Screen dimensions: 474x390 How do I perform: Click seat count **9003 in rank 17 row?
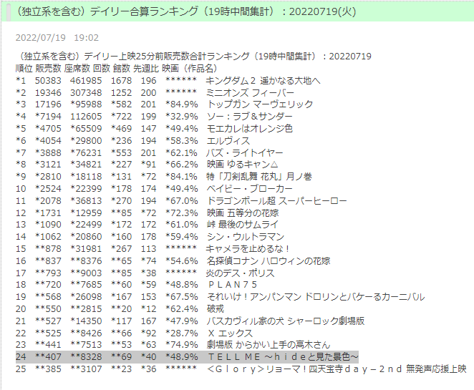tap(86, 273)
